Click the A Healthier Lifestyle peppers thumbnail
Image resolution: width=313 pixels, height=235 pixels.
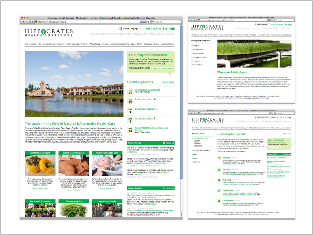pos(40,165)
